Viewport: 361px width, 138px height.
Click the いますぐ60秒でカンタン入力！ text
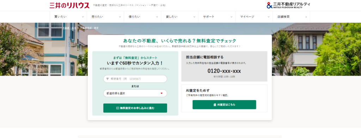pyautogui.click(x=135, y=63)
